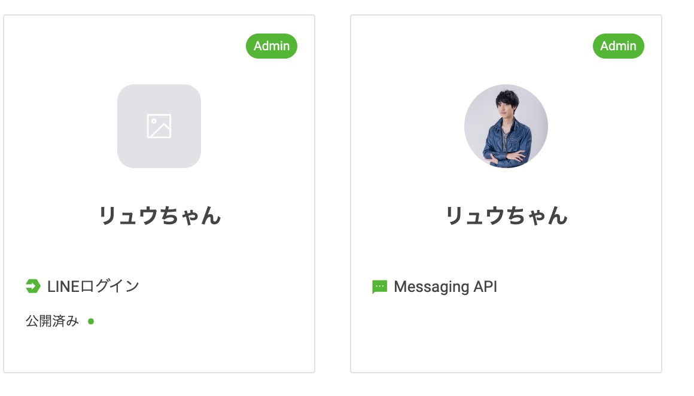Image resolution: width=694 pixels, height=396 pixels.
Task: Click the green Messaging API chat bubble icon
Action: [380, 287]
